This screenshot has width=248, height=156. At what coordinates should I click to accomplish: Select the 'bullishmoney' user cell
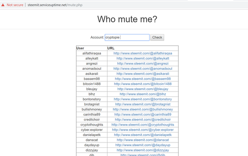92,109
